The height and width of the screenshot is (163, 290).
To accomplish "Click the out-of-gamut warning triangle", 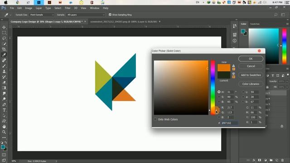I will pos(234,66).
